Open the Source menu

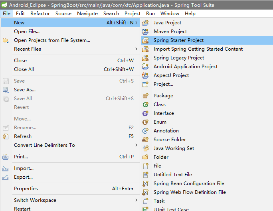63,14
